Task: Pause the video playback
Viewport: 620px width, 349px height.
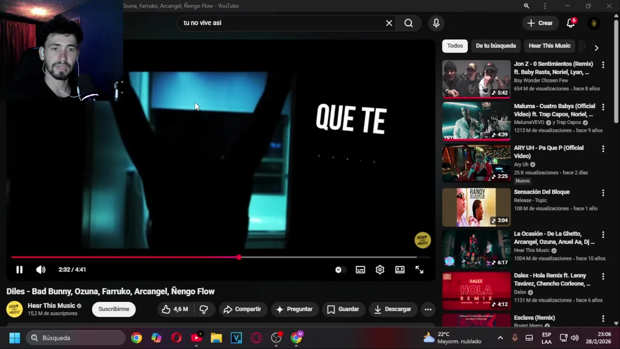Action: click(x=19, y=270)
